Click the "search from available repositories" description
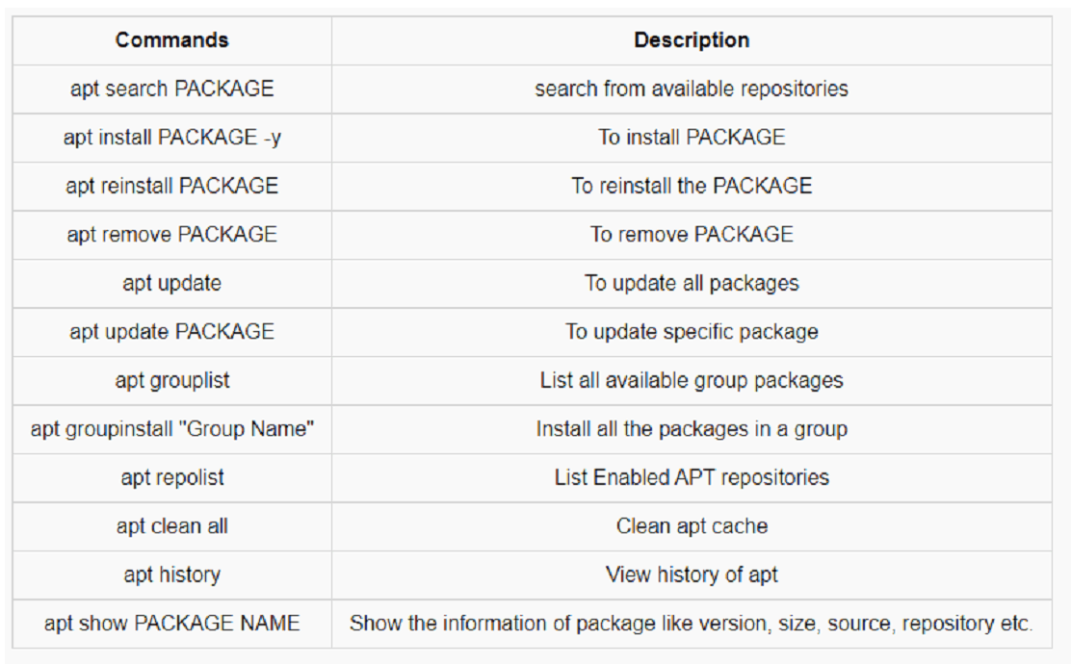1071x664 pixels. point(692,89)
